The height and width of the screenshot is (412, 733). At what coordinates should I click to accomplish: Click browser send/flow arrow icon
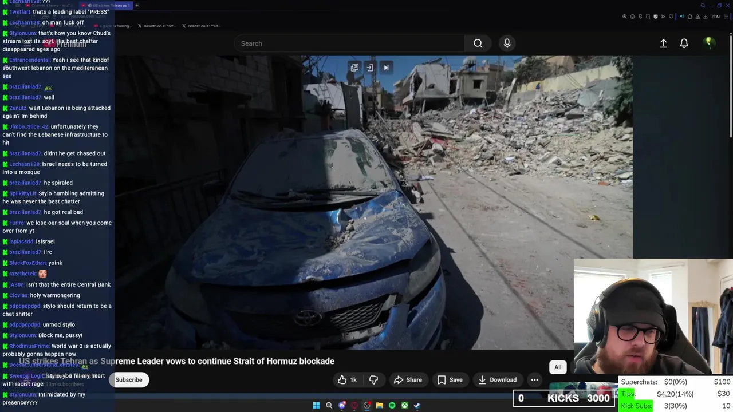tap(663, 17)
